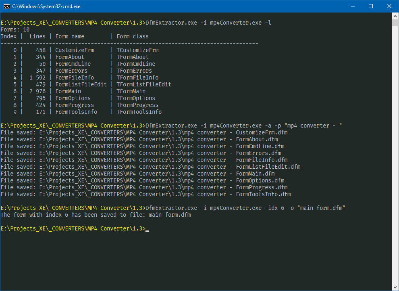Click the 'TFormErrors' class name
399x291 pixels.
tap(134, 71)
